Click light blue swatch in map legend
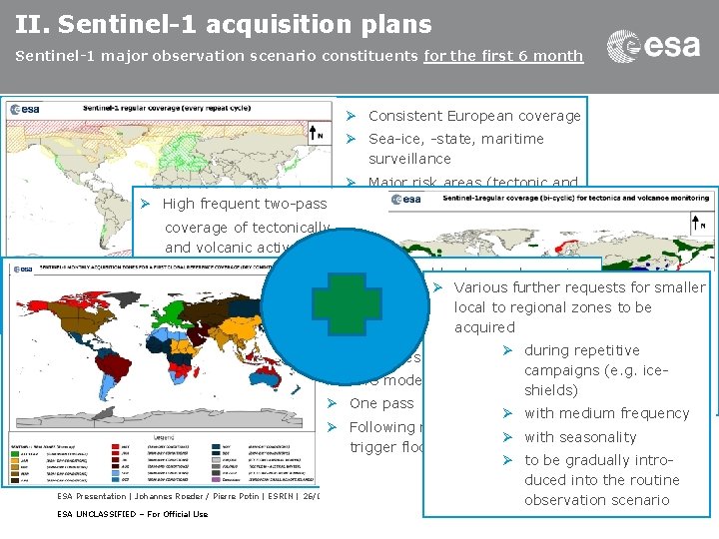This screenshot has width=719, height=539. (x=116, y=472)
